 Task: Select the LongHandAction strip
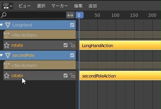(120, 45)
